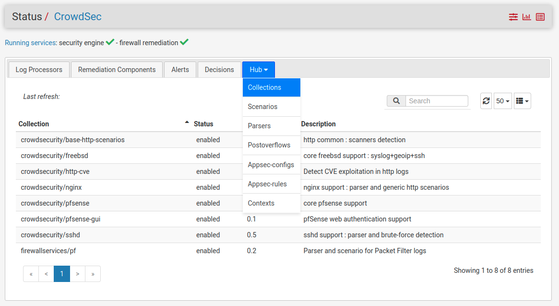The width and height of the screenshot is (559, 306).
Task: Follow the Running services link
Action: (30, 43)
